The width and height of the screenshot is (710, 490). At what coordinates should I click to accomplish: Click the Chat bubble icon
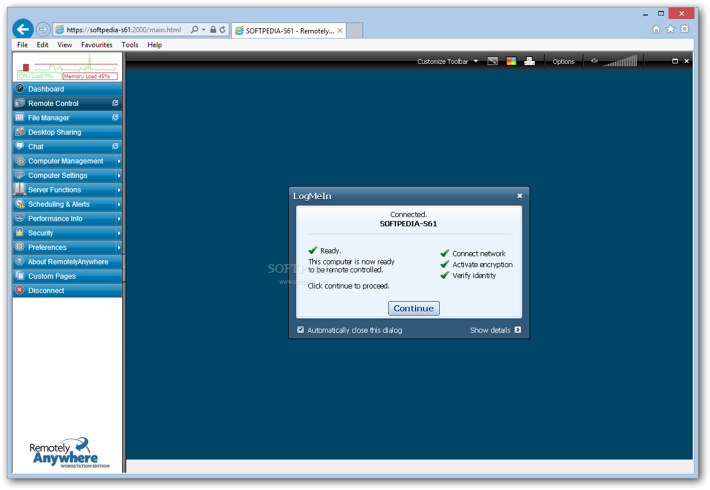point(20,146)
